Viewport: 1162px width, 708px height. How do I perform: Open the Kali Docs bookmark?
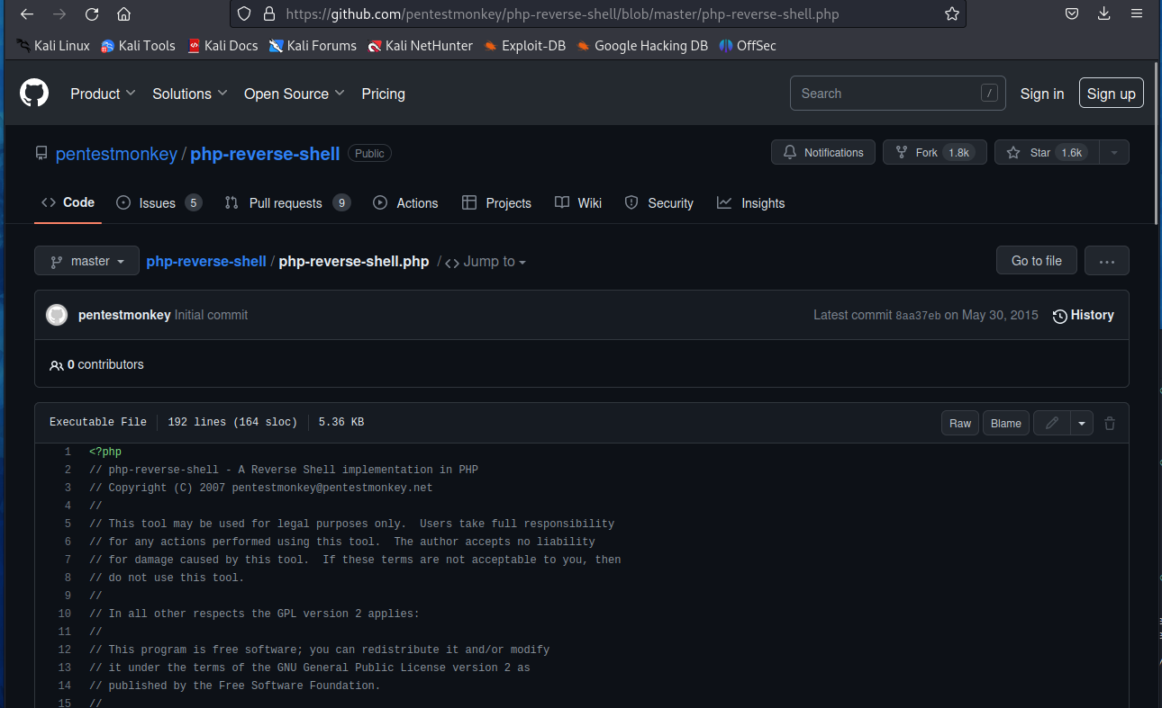click(x=222, y=46)
